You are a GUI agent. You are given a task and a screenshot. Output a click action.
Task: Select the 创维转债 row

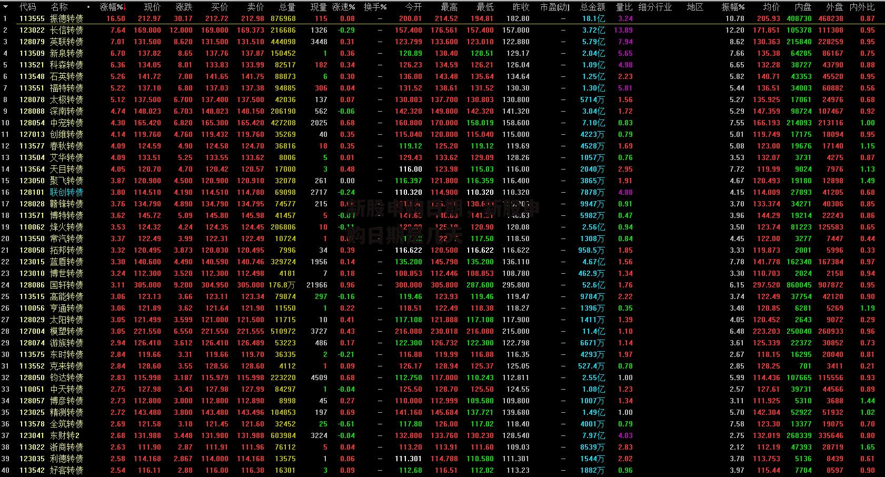click(442, 134)
